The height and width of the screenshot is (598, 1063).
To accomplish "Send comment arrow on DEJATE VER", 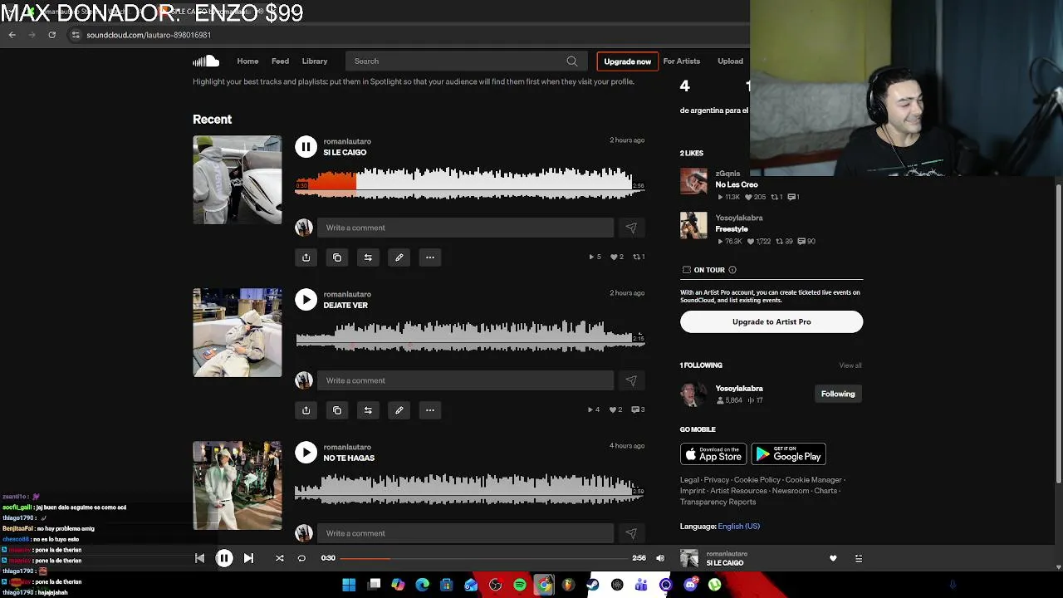I will point(631,380).
